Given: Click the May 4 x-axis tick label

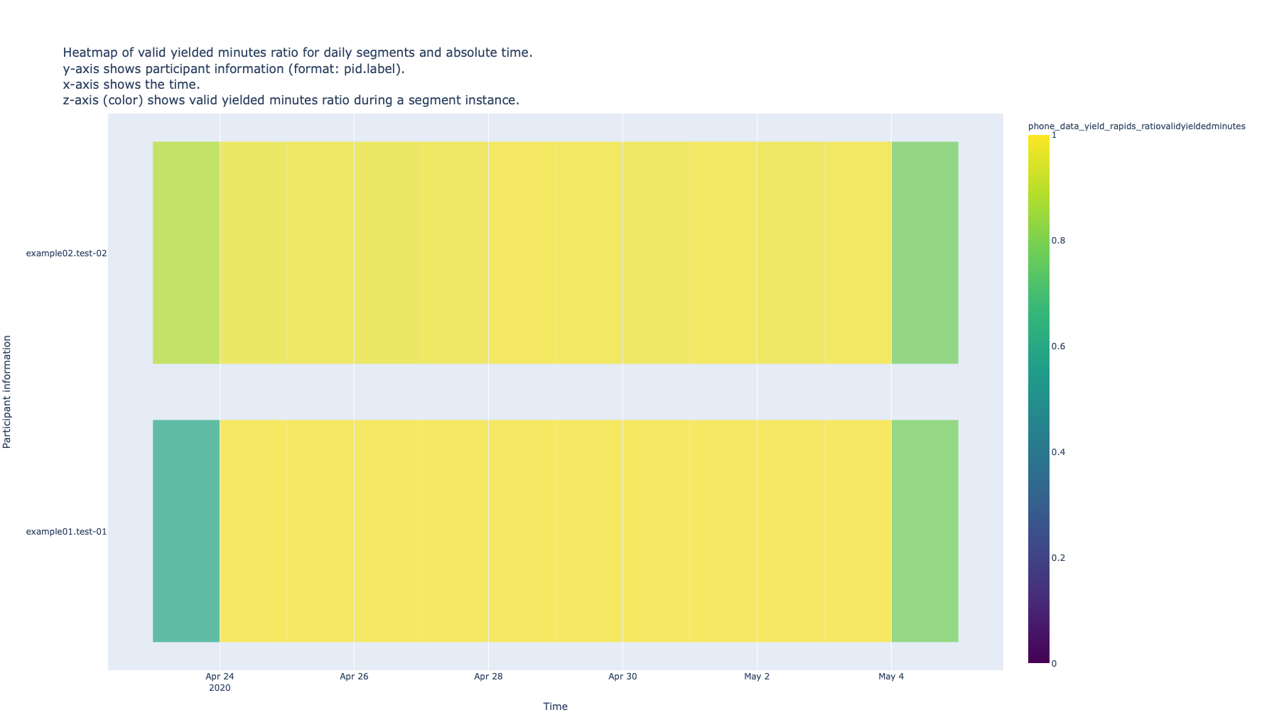Looking at the screenshot, I should click(x=891, y=677).
